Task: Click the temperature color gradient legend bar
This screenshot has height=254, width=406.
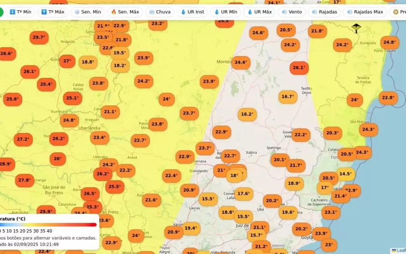Action: click(x=48, y=224)
